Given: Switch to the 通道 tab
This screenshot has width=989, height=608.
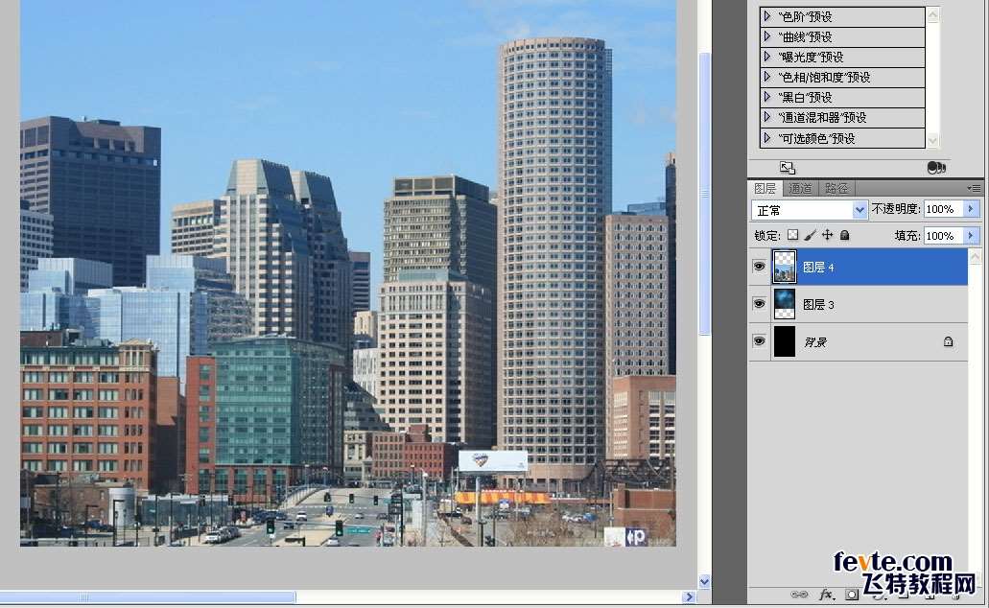Looking at the screenshot, I should point(800,188).
